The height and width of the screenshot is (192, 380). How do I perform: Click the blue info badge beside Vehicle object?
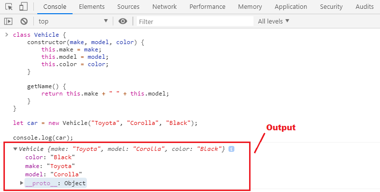(231, 149)
